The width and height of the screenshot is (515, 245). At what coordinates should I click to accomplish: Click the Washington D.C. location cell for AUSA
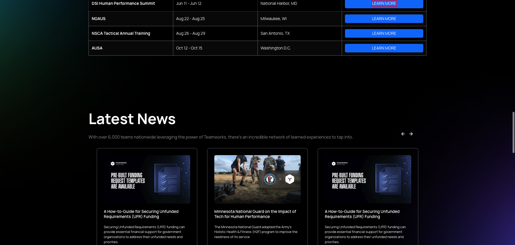tap(275, 48)
